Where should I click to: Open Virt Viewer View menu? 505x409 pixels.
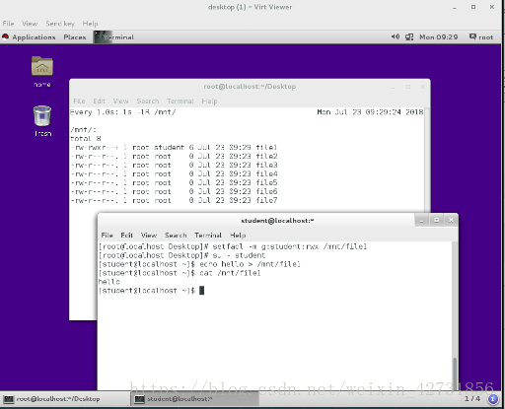coord(30,24)
